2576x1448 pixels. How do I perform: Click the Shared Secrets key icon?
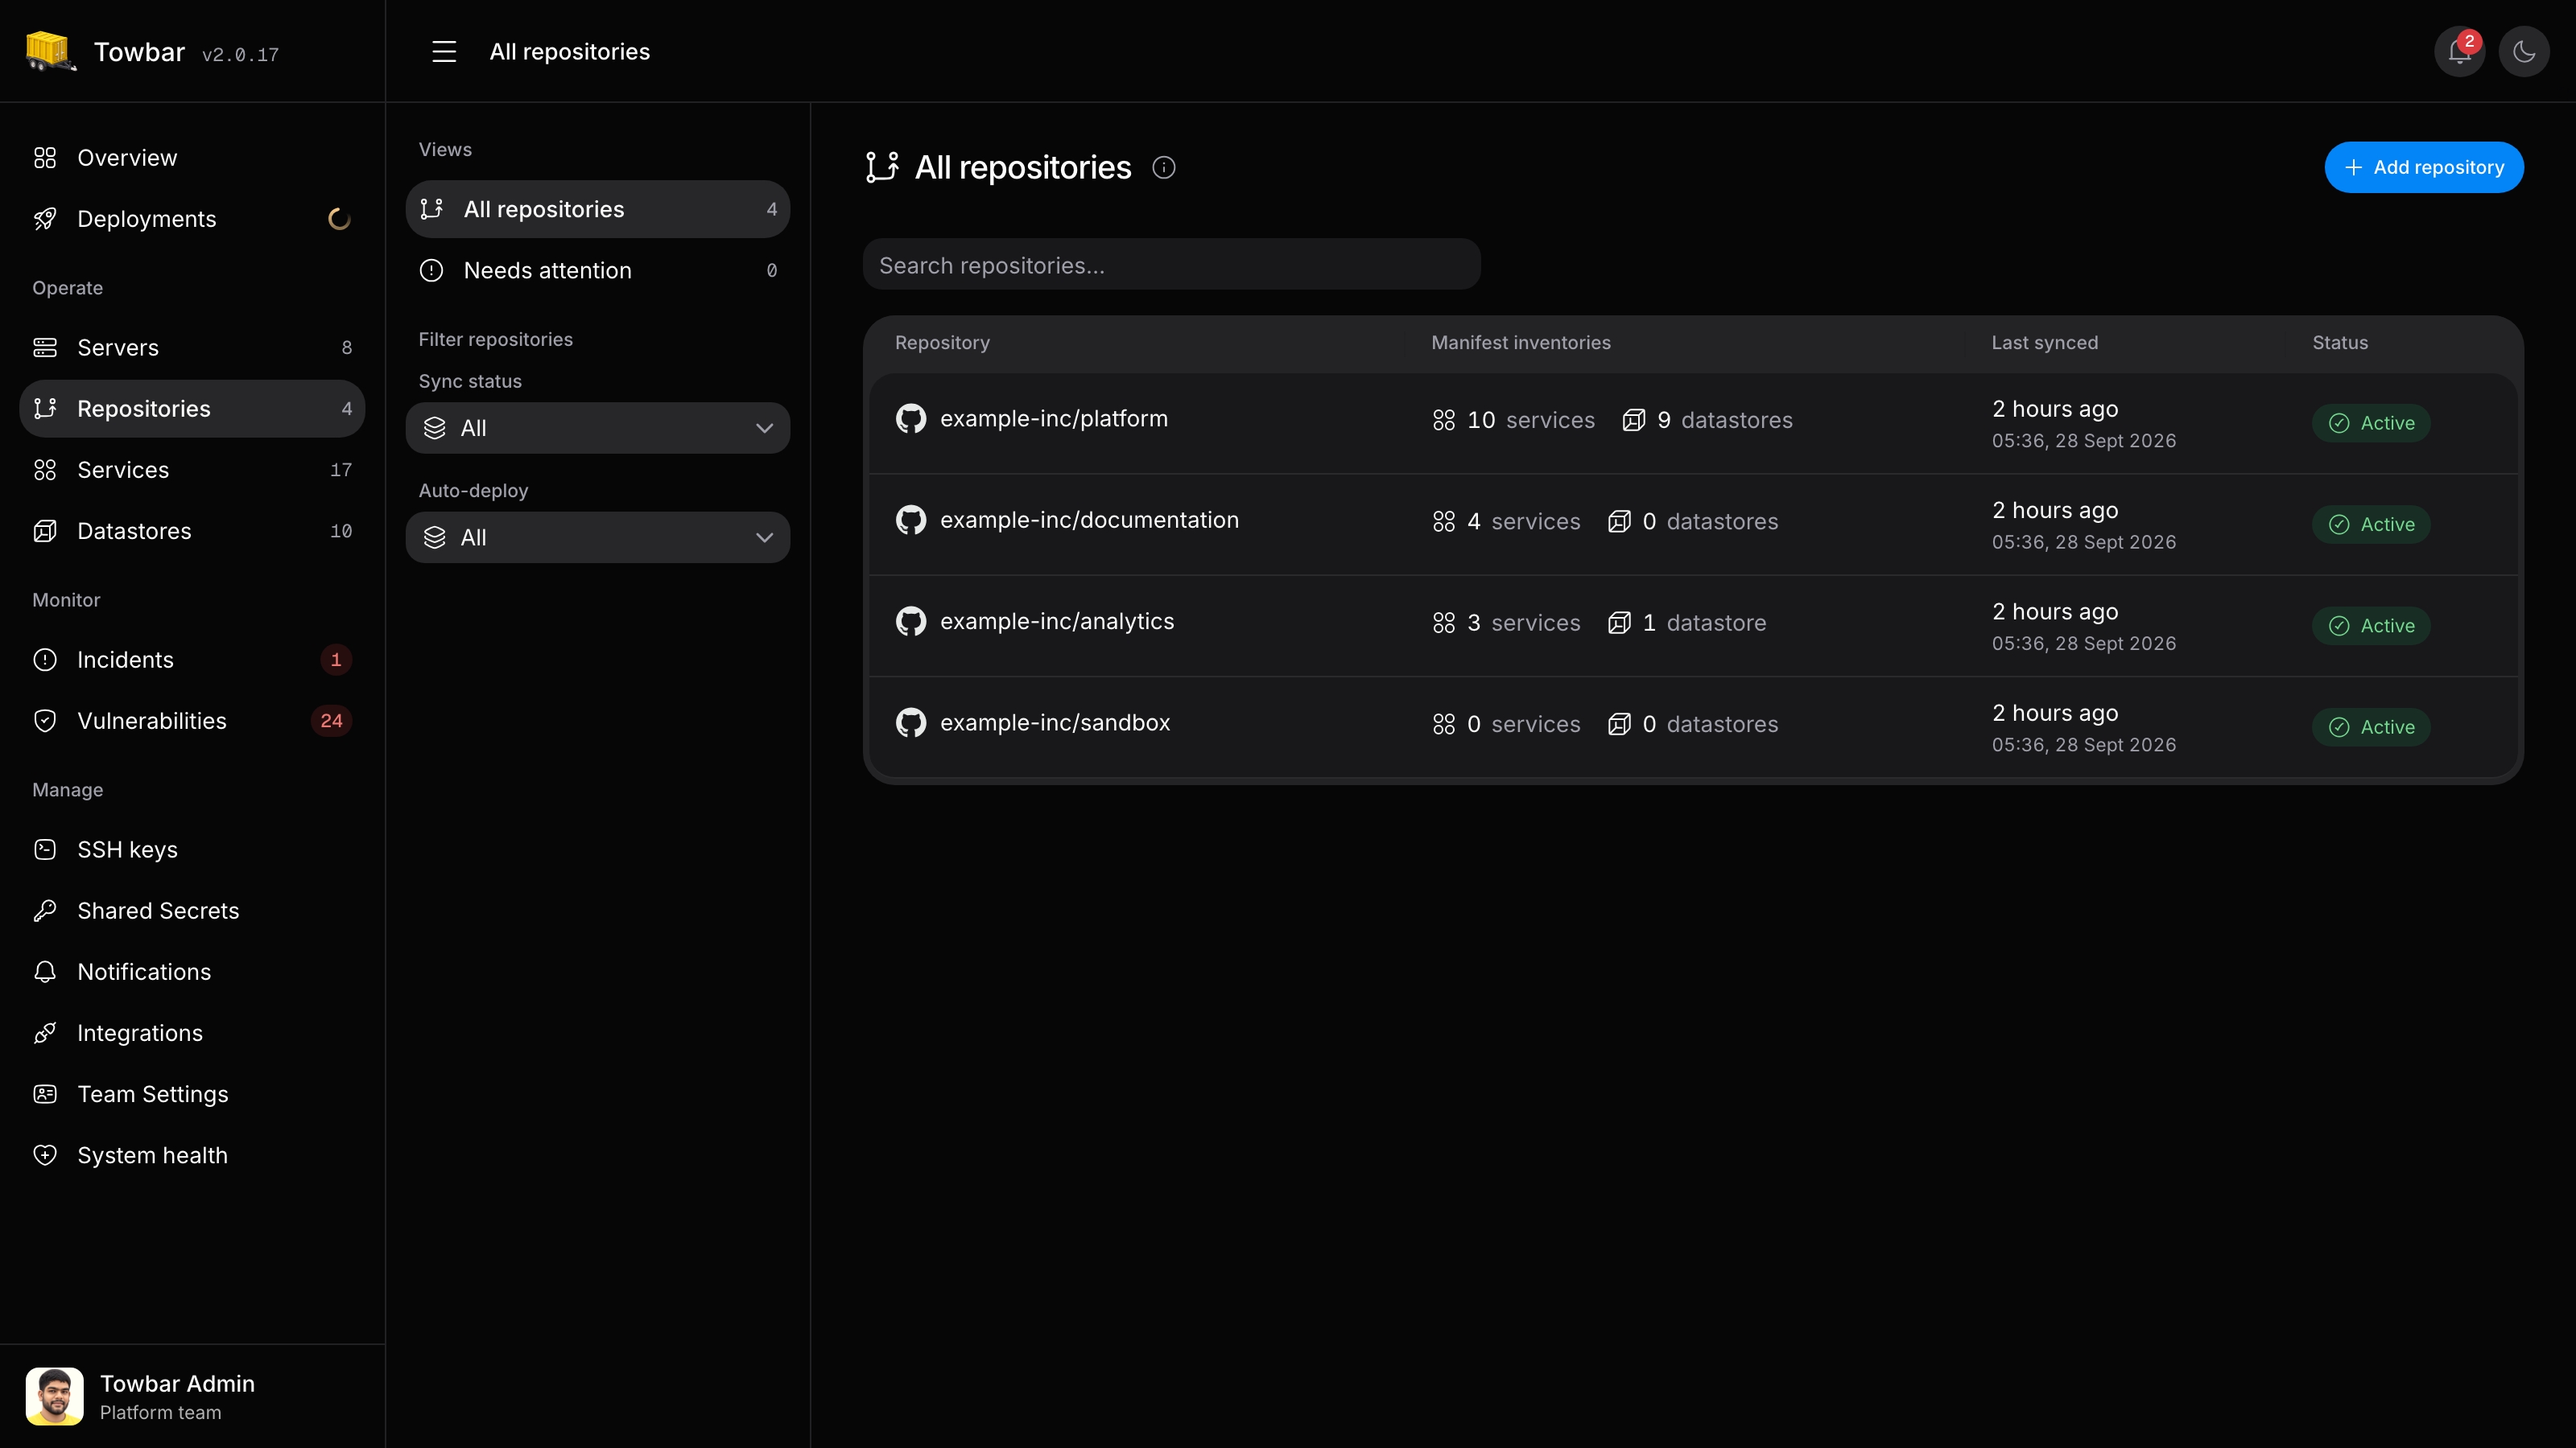point(45,911)
